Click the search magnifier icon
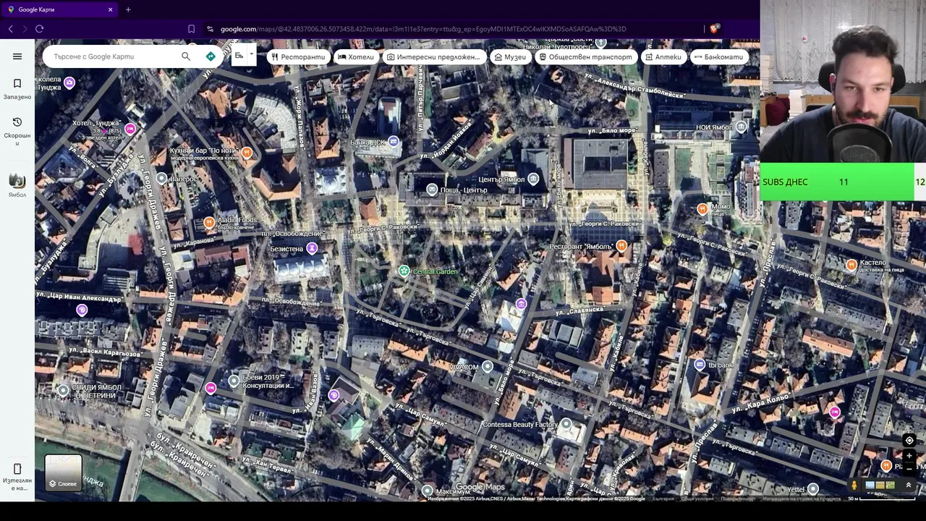 (x=186, y=56)
